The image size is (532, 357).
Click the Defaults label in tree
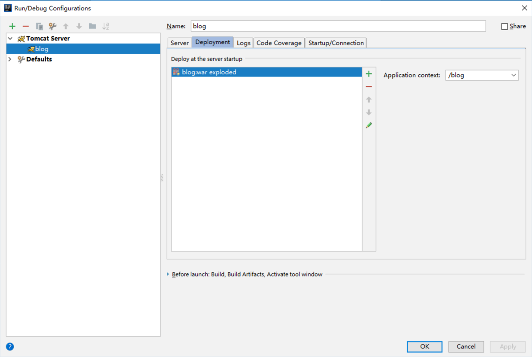tap(39, 59)
